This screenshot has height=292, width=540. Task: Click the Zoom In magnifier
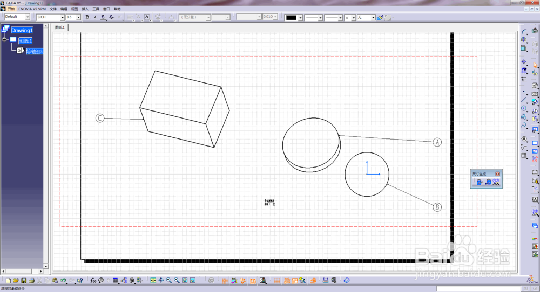(168, 281)
